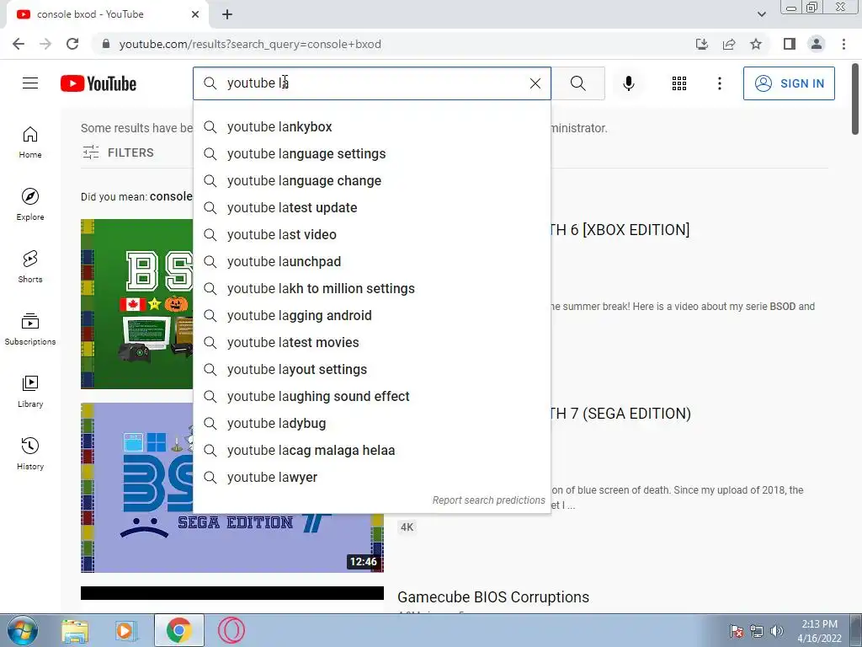This screenshot has height=647, width=862.
Task: Open a new Chrome tab
Action: [227, 14]
